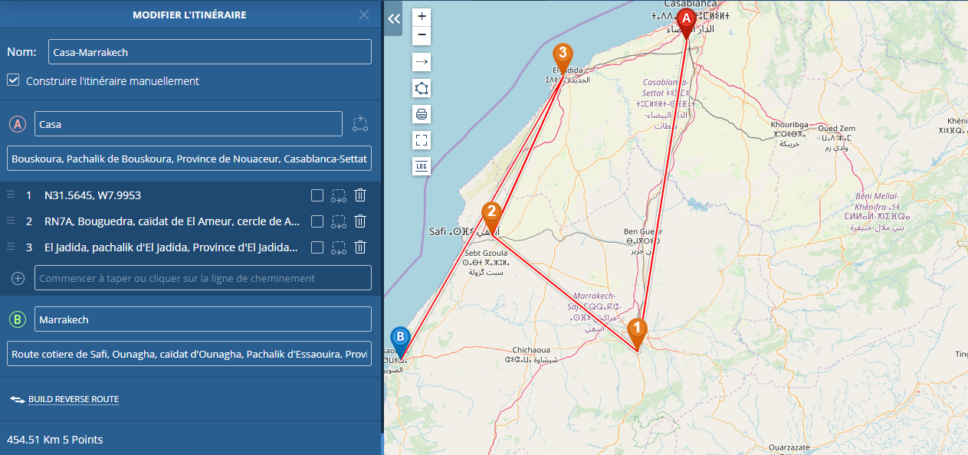The height and width of the screenshot is (455, 968).
Task: Uncheck Construire l'itinéraire manuellement
Action: (x=13, y=80)
